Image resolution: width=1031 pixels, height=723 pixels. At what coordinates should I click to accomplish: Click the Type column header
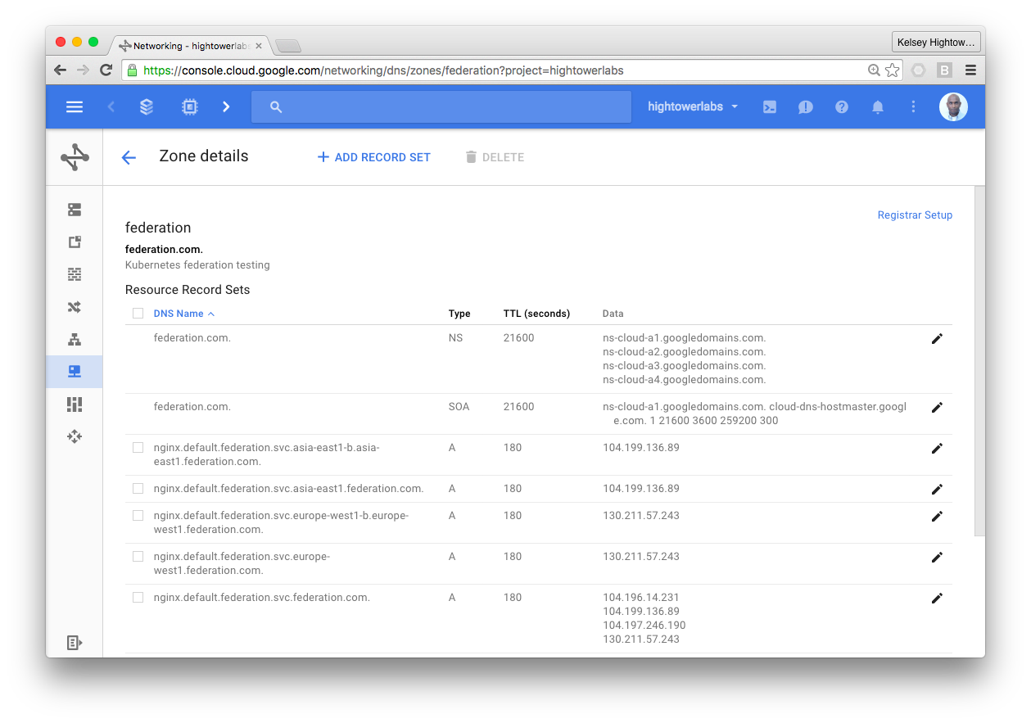click(459, 314)
